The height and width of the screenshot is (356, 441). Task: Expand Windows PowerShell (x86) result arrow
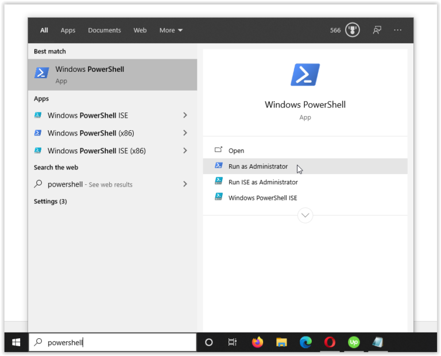pyautogui.click(x=185, y=133)
